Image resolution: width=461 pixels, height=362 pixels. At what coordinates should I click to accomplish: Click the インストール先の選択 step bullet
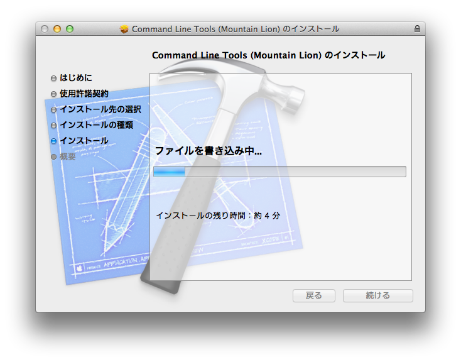click(53, 109)
